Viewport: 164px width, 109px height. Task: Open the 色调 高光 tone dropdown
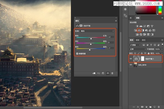tap(97, 31)
